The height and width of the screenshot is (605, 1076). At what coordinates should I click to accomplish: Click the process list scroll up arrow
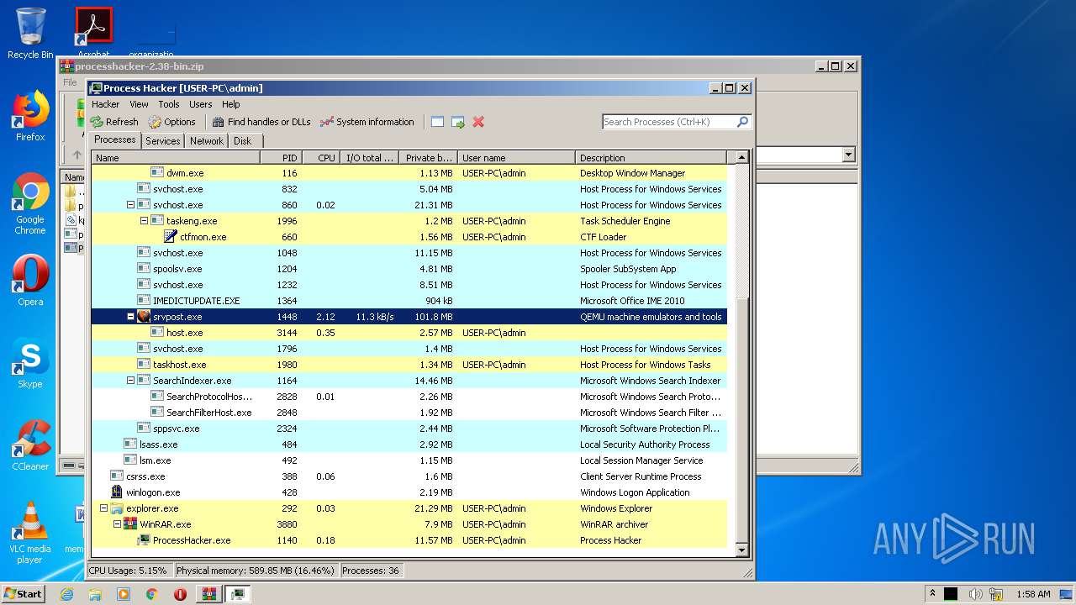[741, 157]
